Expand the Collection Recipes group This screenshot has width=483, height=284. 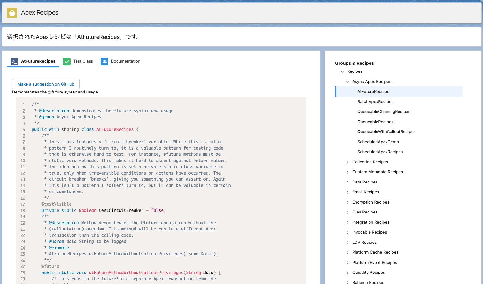pos(348,162)
